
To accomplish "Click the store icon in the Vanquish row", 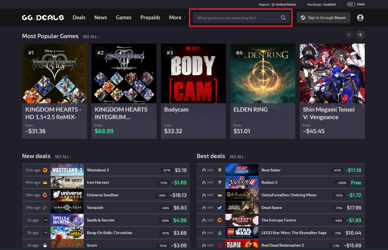I will coord(45,207).
